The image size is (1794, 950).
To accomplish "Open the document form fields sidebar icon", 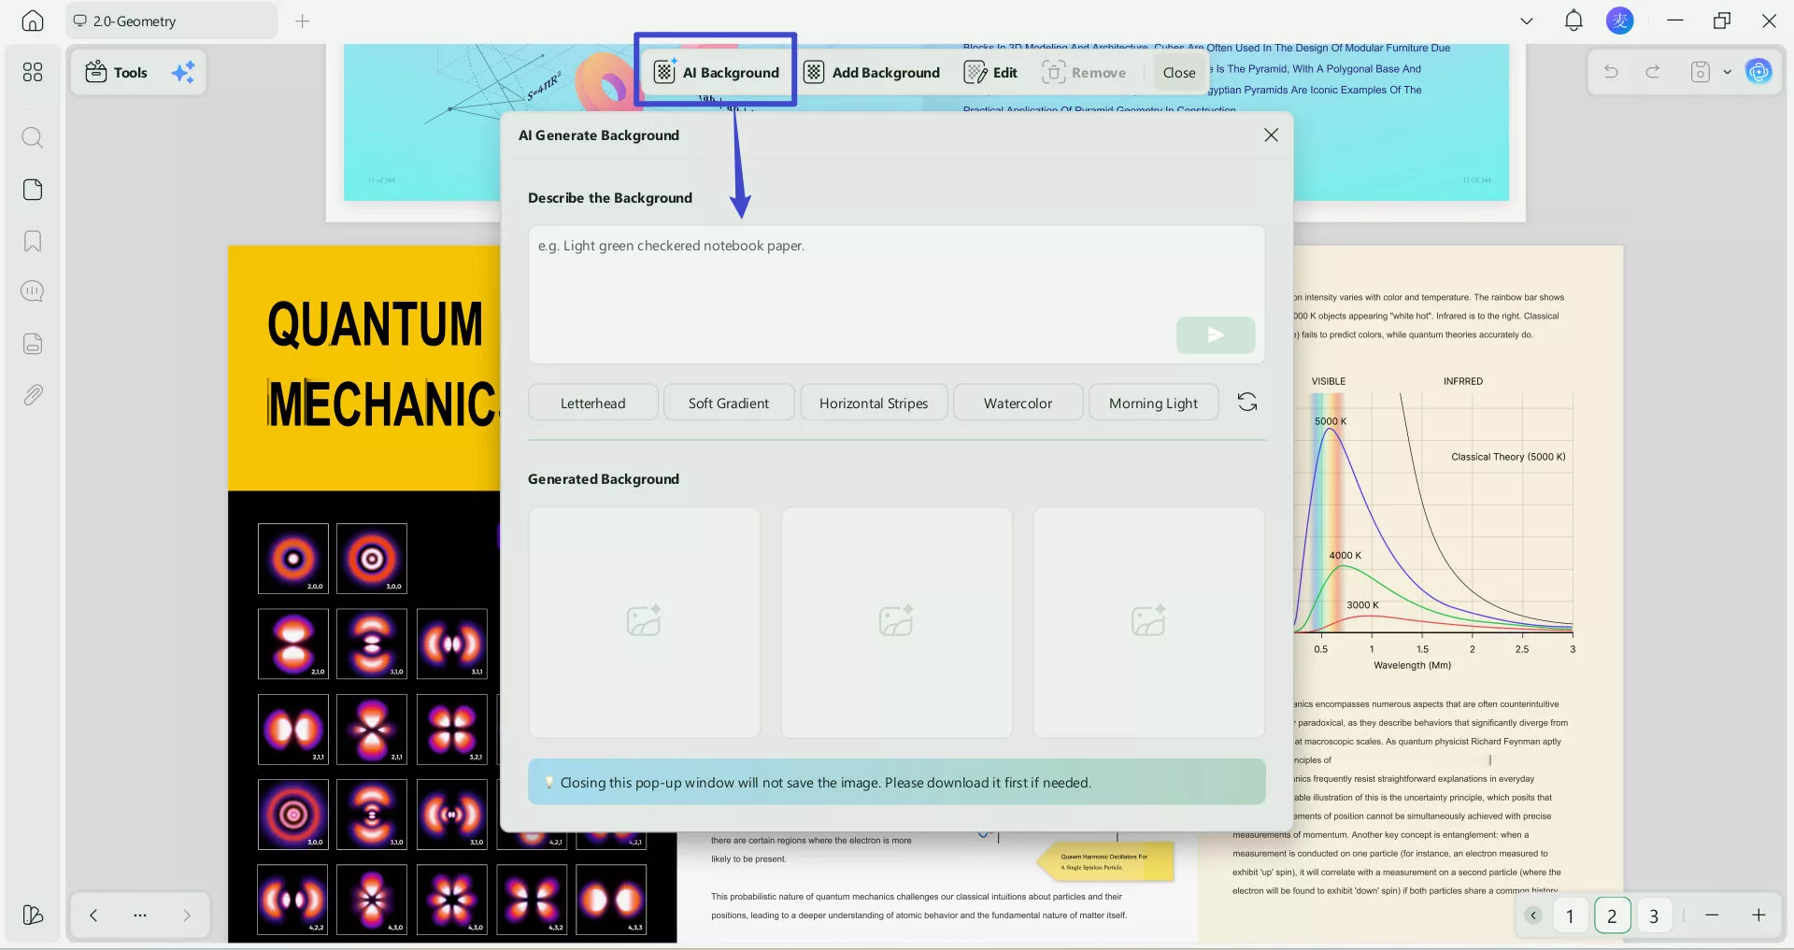I will 33,344.
